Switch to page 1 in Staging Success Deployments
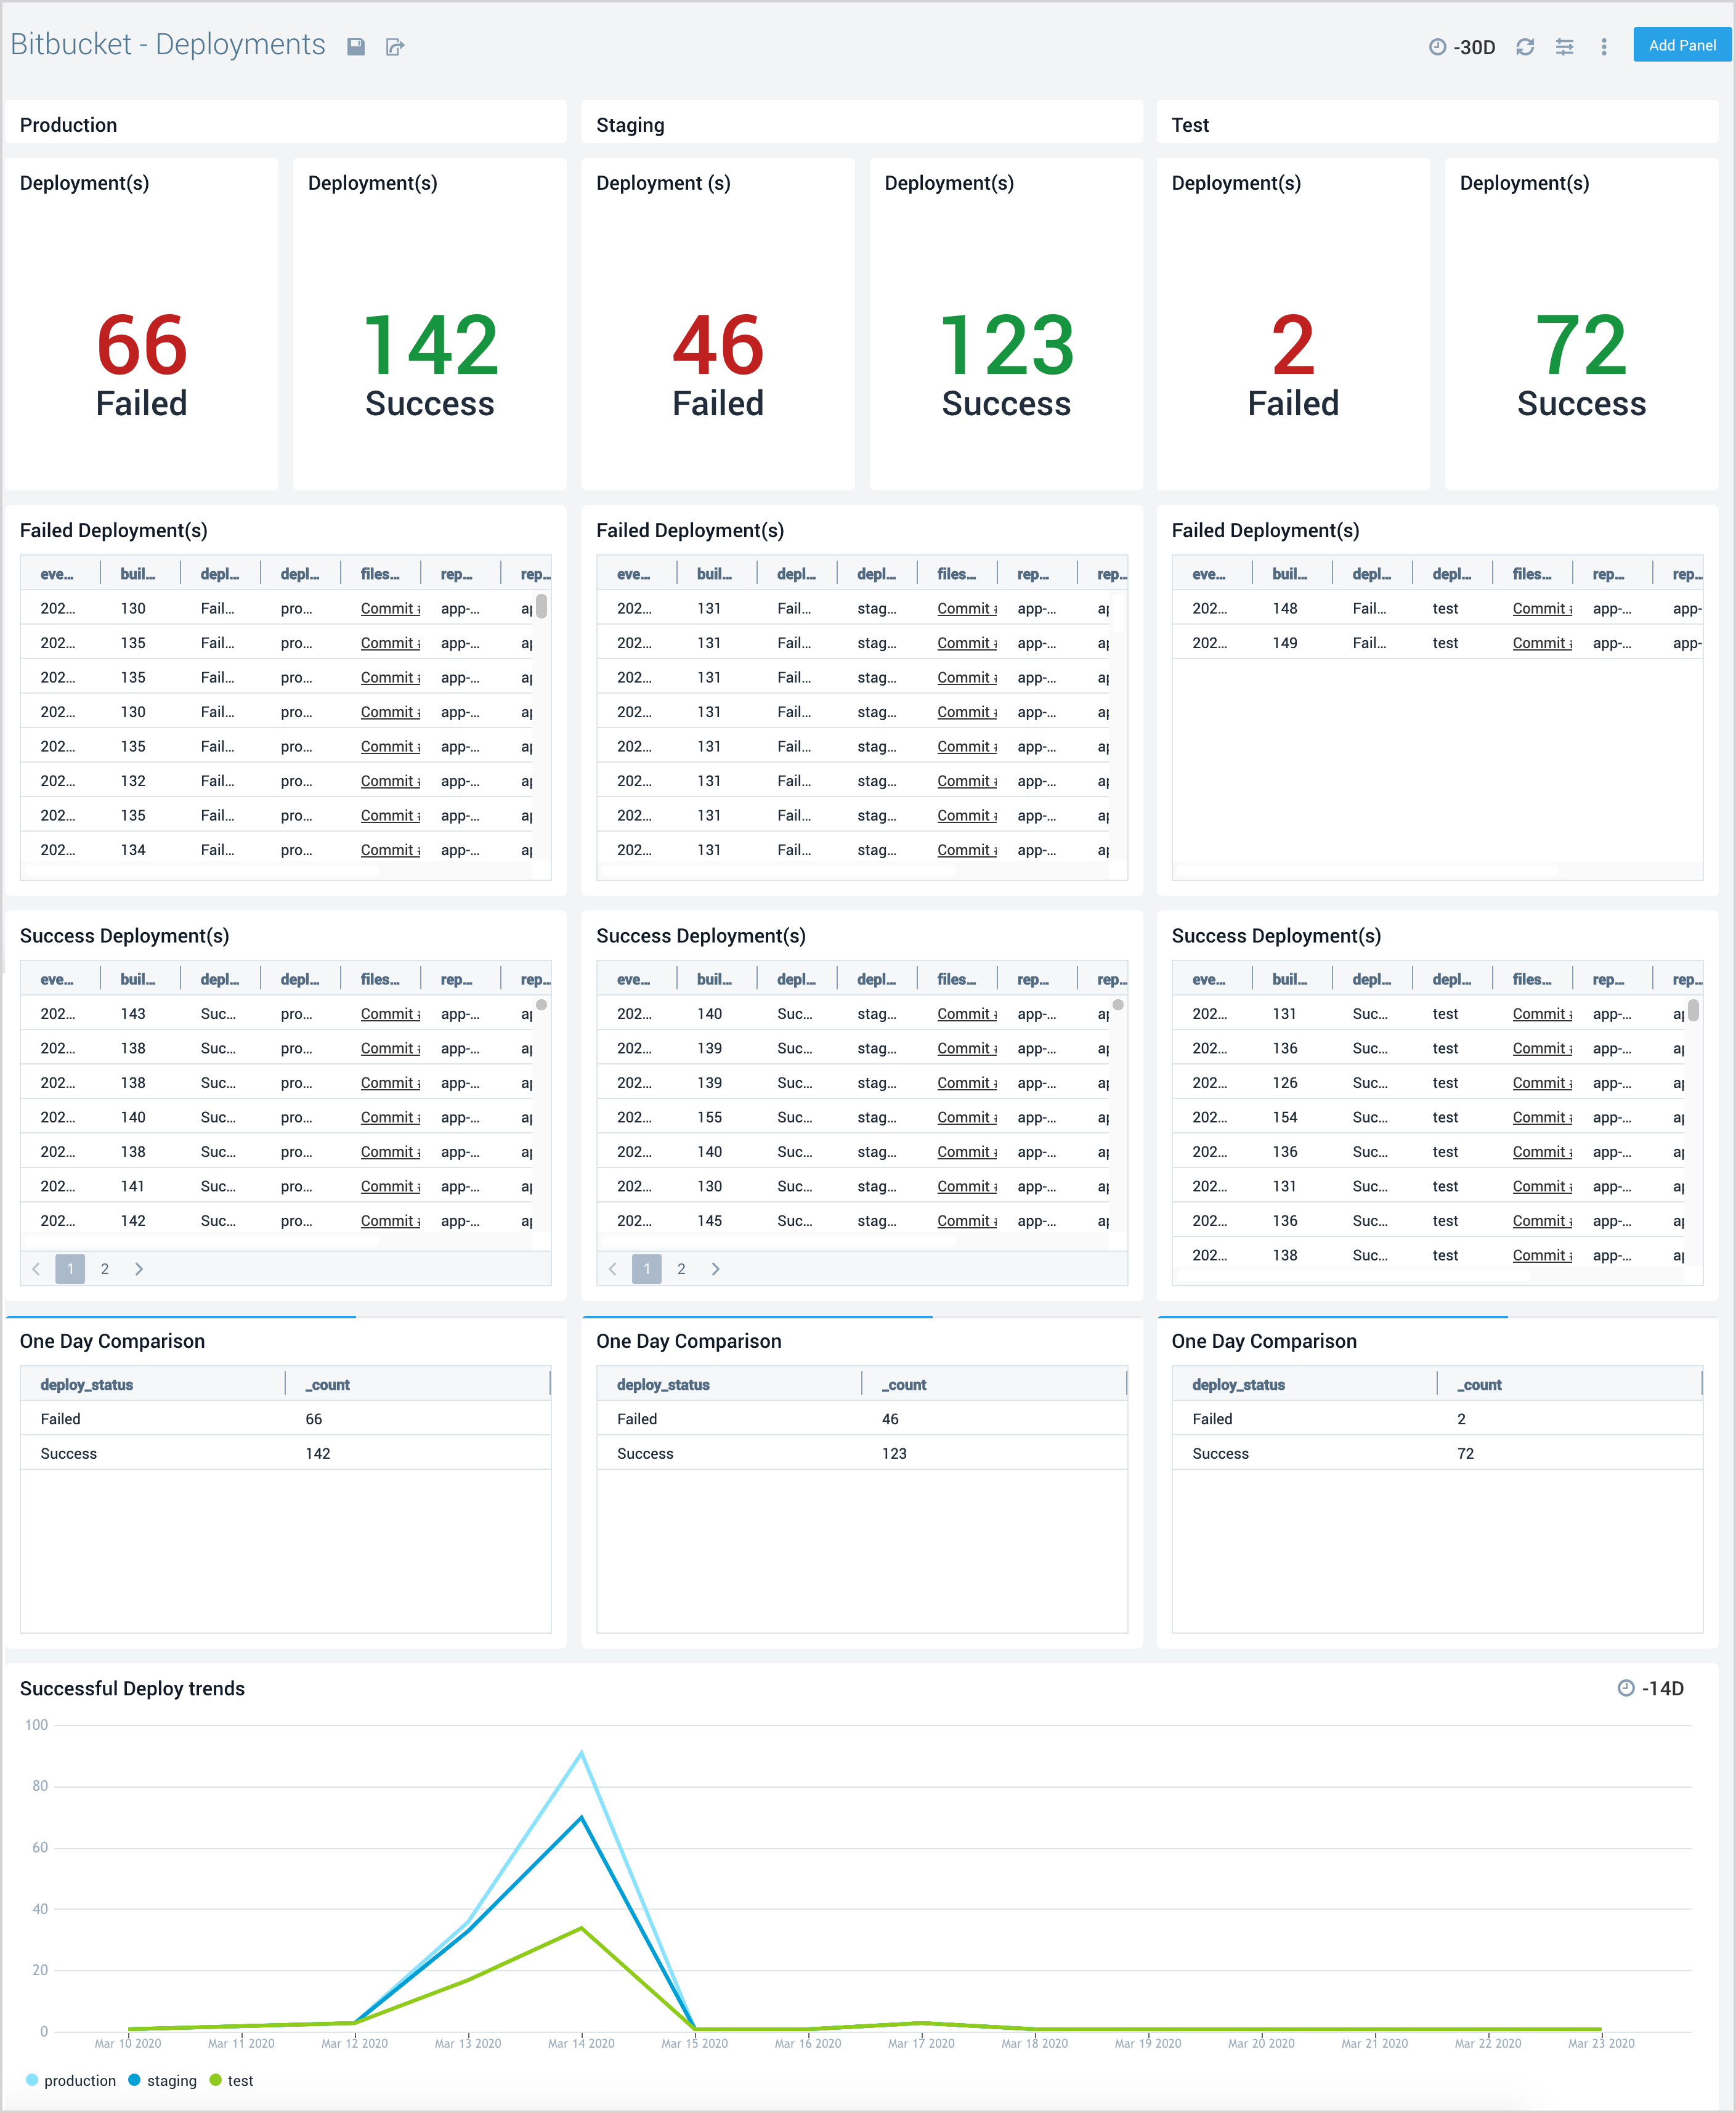The image size is (1736, 2113). point(647,1268)
